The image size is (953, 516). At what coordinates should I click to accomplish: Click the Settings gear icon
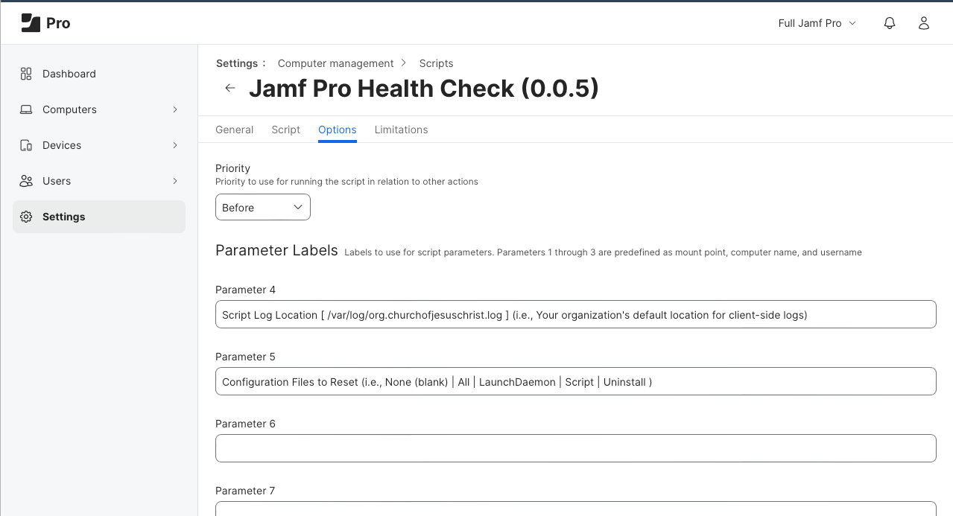[x=26, y=217]
